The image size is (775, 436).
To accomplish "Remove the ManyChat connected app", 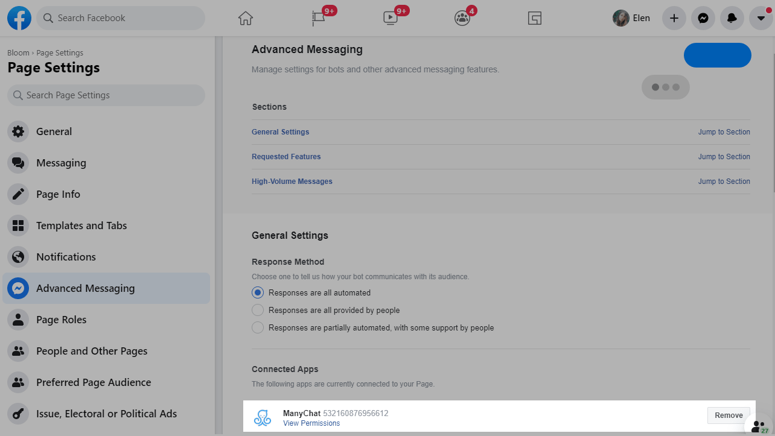I will (x=729, y=415).
